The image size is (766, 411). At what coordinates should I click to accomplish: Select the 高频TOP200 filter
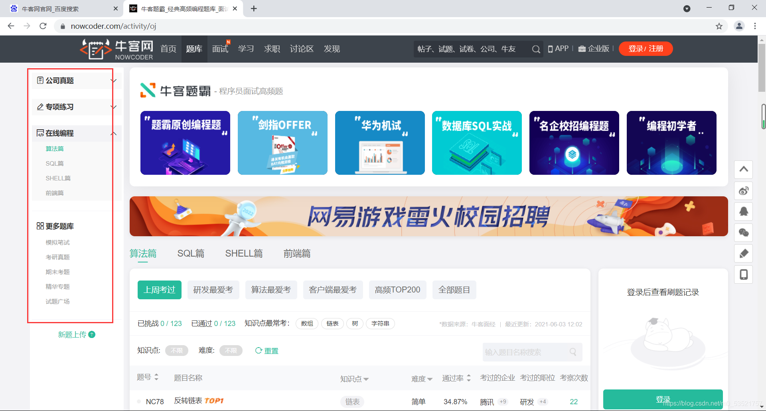point(397,290)
